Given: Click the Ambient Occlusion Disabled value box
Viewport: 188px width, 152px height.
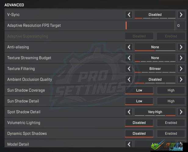Looking at the screenshot, I should [x=155, y=80].
